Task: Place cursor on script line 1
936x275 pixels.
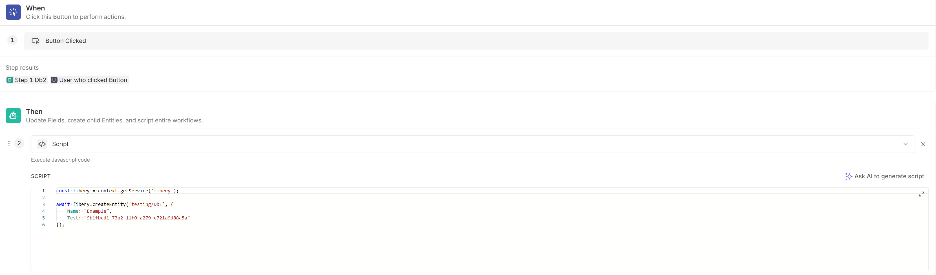Action: [117, 191]
